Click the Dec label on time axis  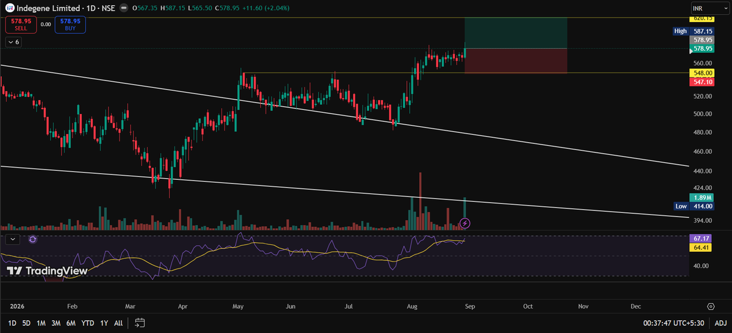[x=636, y=306]
